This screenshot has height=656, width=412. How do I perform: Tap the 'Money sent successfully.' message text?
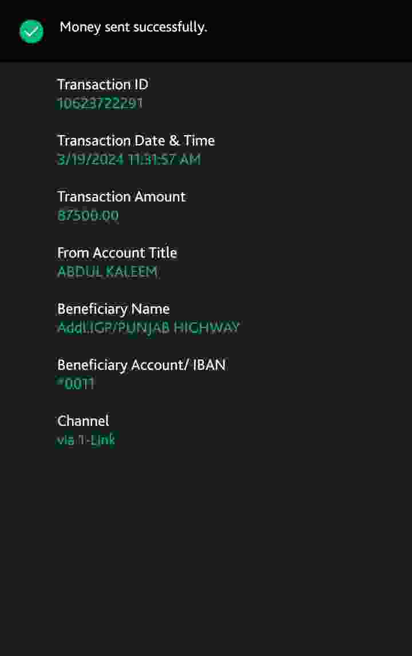click(x=133, y=27)
